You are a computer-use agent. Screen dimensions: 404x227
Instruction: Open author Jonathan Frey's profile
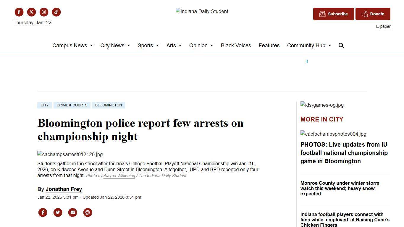[64, 189]
